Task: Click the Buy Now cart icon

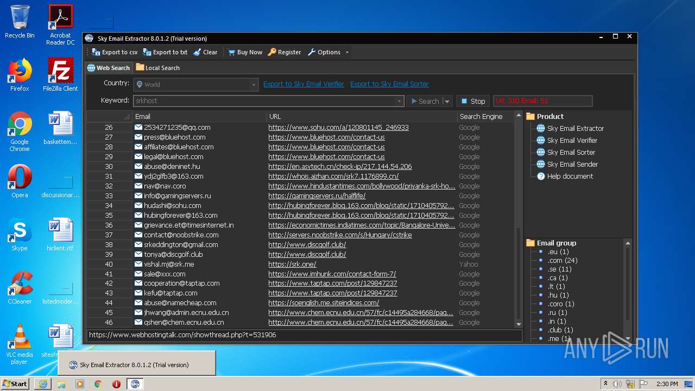Action: coord(231,52)
